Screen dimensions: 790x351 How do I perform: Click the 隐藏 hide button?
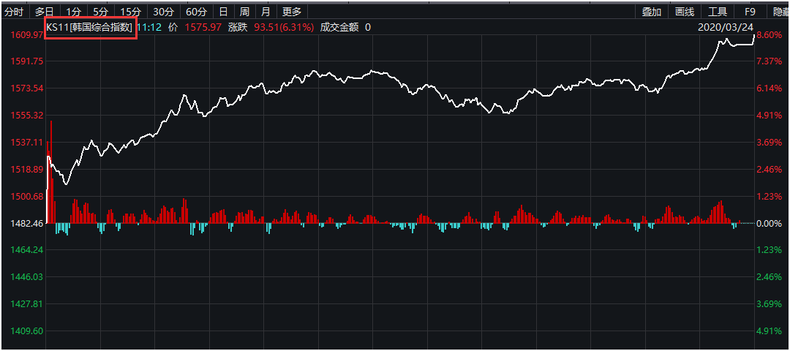[780, 12]
